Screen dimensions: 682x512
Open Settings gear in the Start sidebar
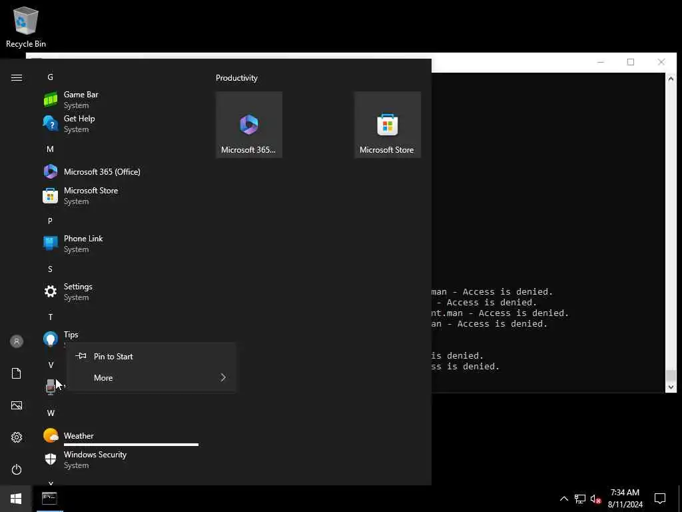click(17, 437)
